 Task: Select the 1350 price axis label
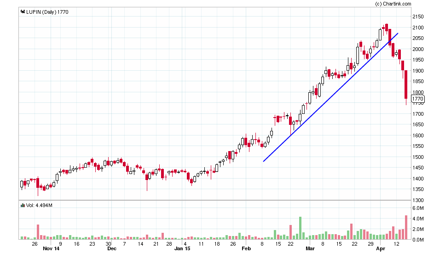point(418,189)
